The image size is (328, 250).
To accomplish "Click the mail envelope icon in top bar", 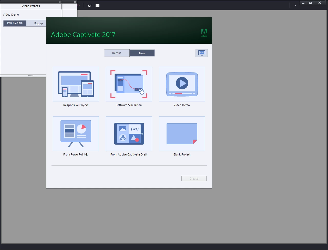I will (x=98, y=5).
